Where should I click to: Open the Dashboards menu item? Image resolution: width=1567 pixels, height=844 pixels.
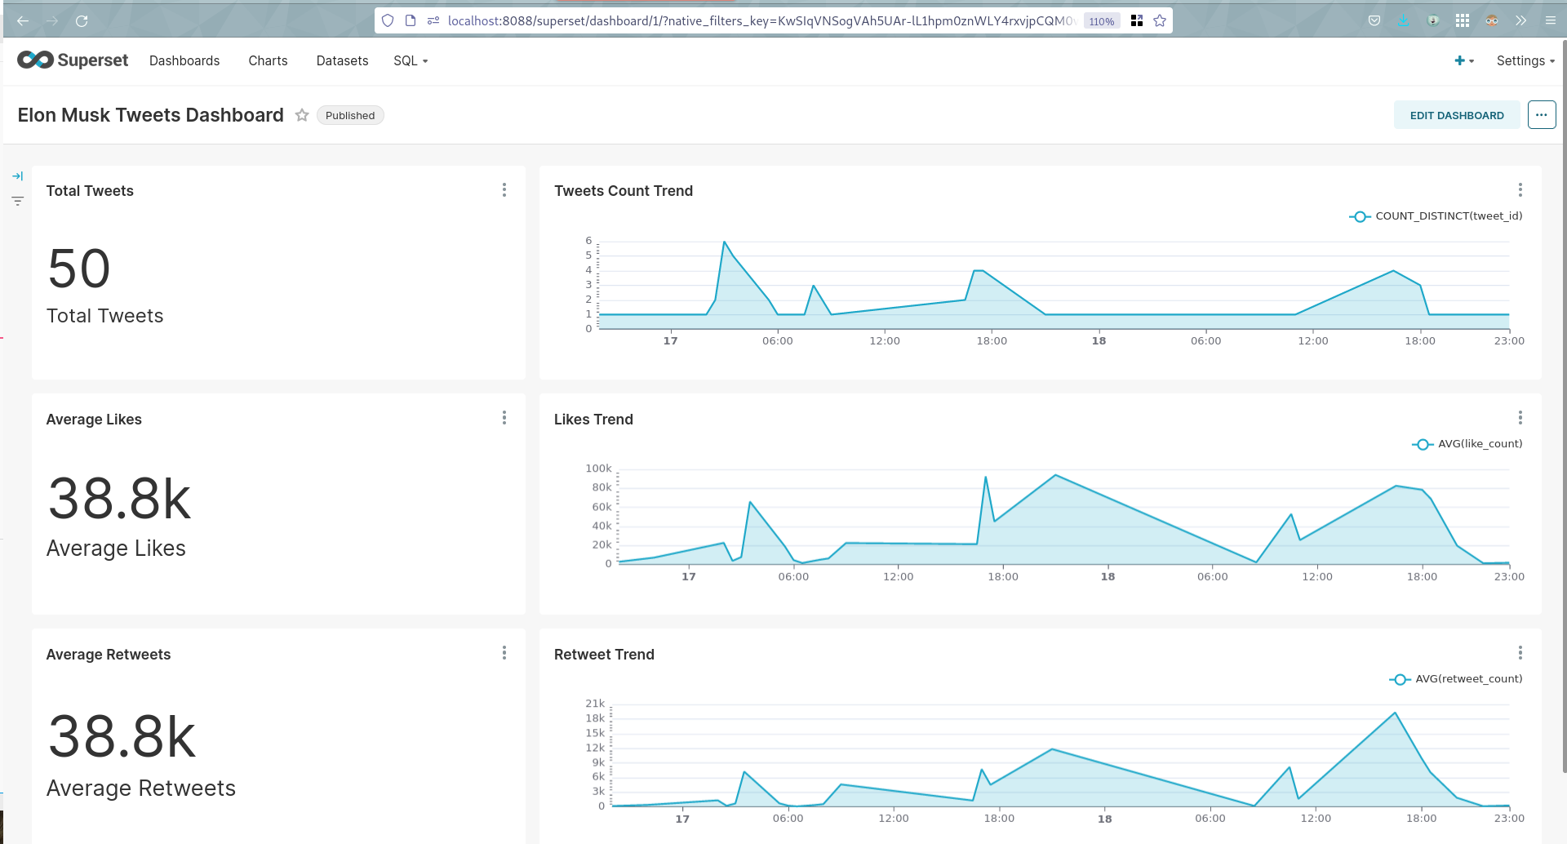pyautogui.click(x=184, y=60)
